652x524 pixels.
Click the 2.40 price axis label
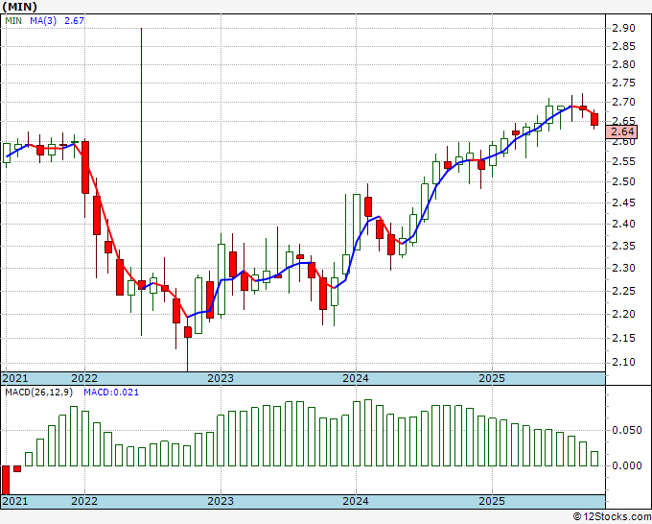click(x=623, y=224)
